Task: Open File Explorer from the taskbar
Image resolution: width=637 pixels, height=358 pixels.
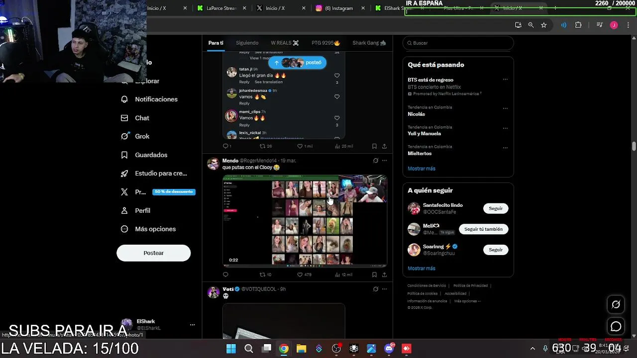Action: click(301, 349)
